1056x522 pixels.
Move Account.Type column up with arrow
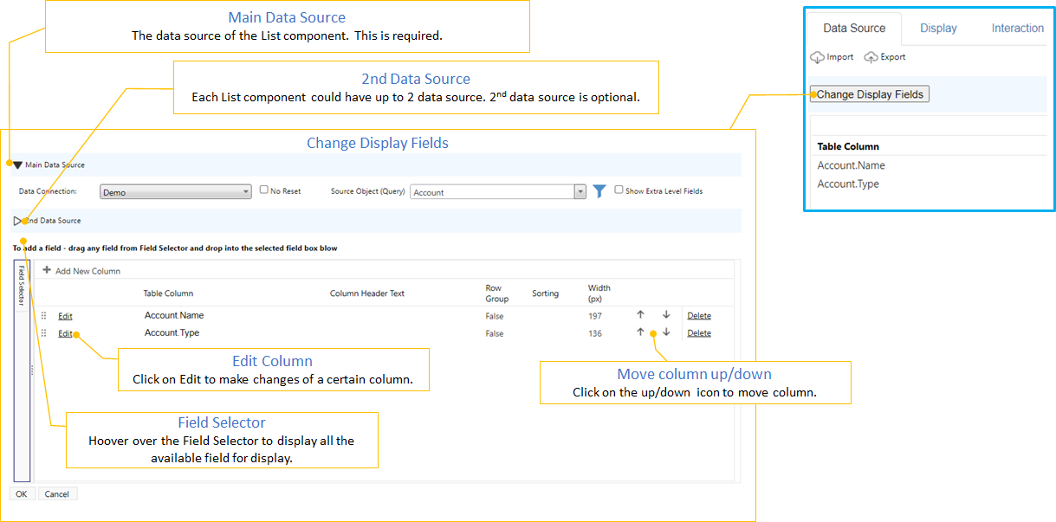tap(640, 332)
